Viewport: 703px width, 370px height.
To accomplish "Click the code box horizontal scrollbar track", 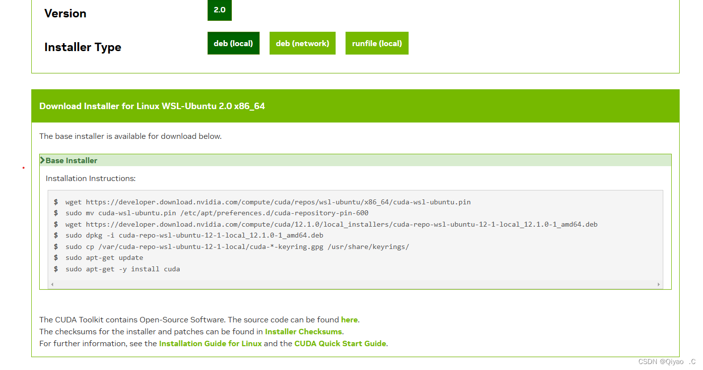I will point(355,285).
